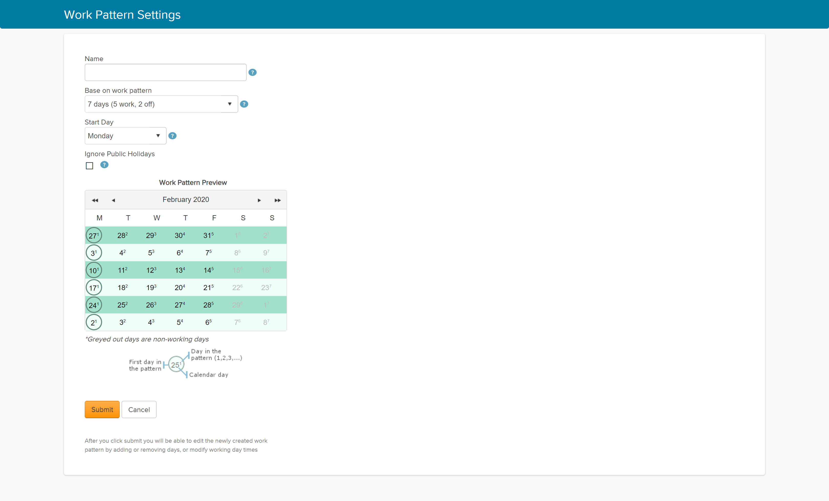
Task: Select greyed-out day 23 in the calendar
Action: click(266, 288)
